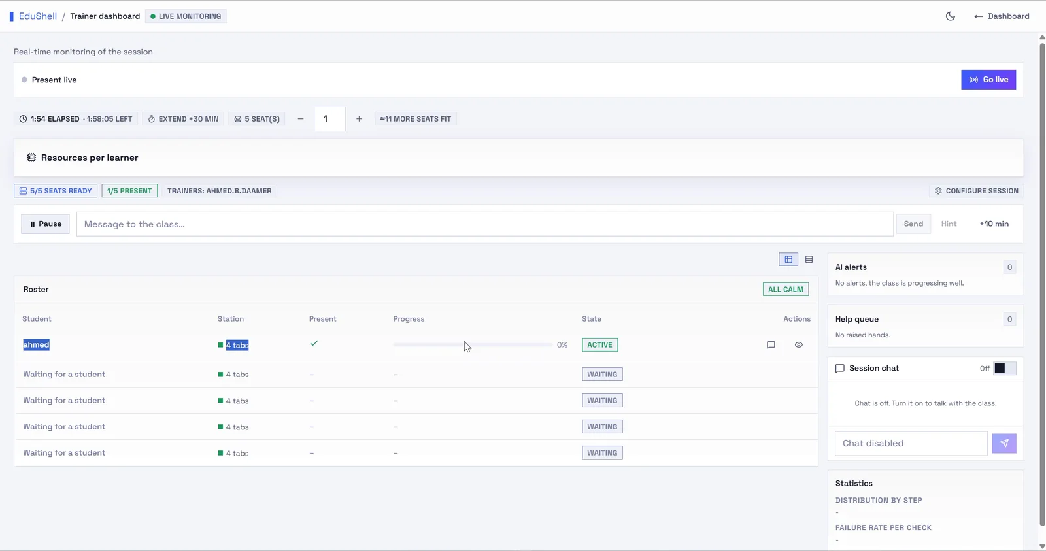The height and width of the screenshot is (551, 1046).
Task: Click the seat count number field
Action: click(x=329, y=119)
